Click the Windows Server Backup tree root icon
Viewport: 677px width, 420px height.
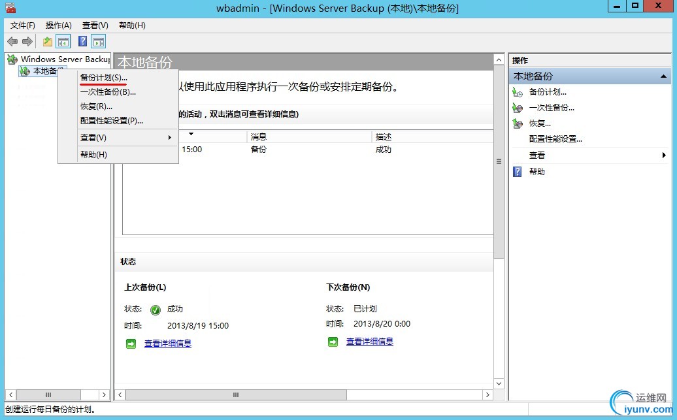click(x=12, y=59)
